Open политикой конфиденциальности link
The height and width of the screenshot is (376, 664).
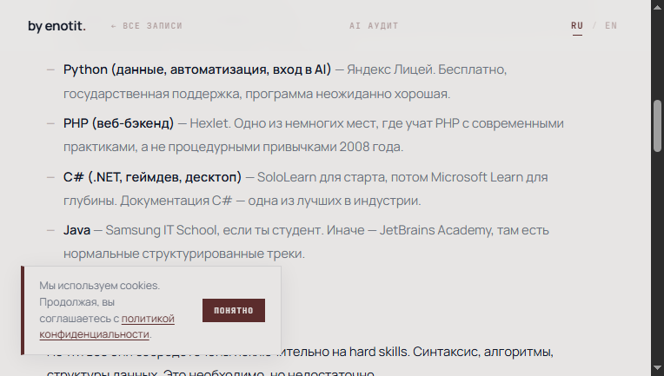107,327
